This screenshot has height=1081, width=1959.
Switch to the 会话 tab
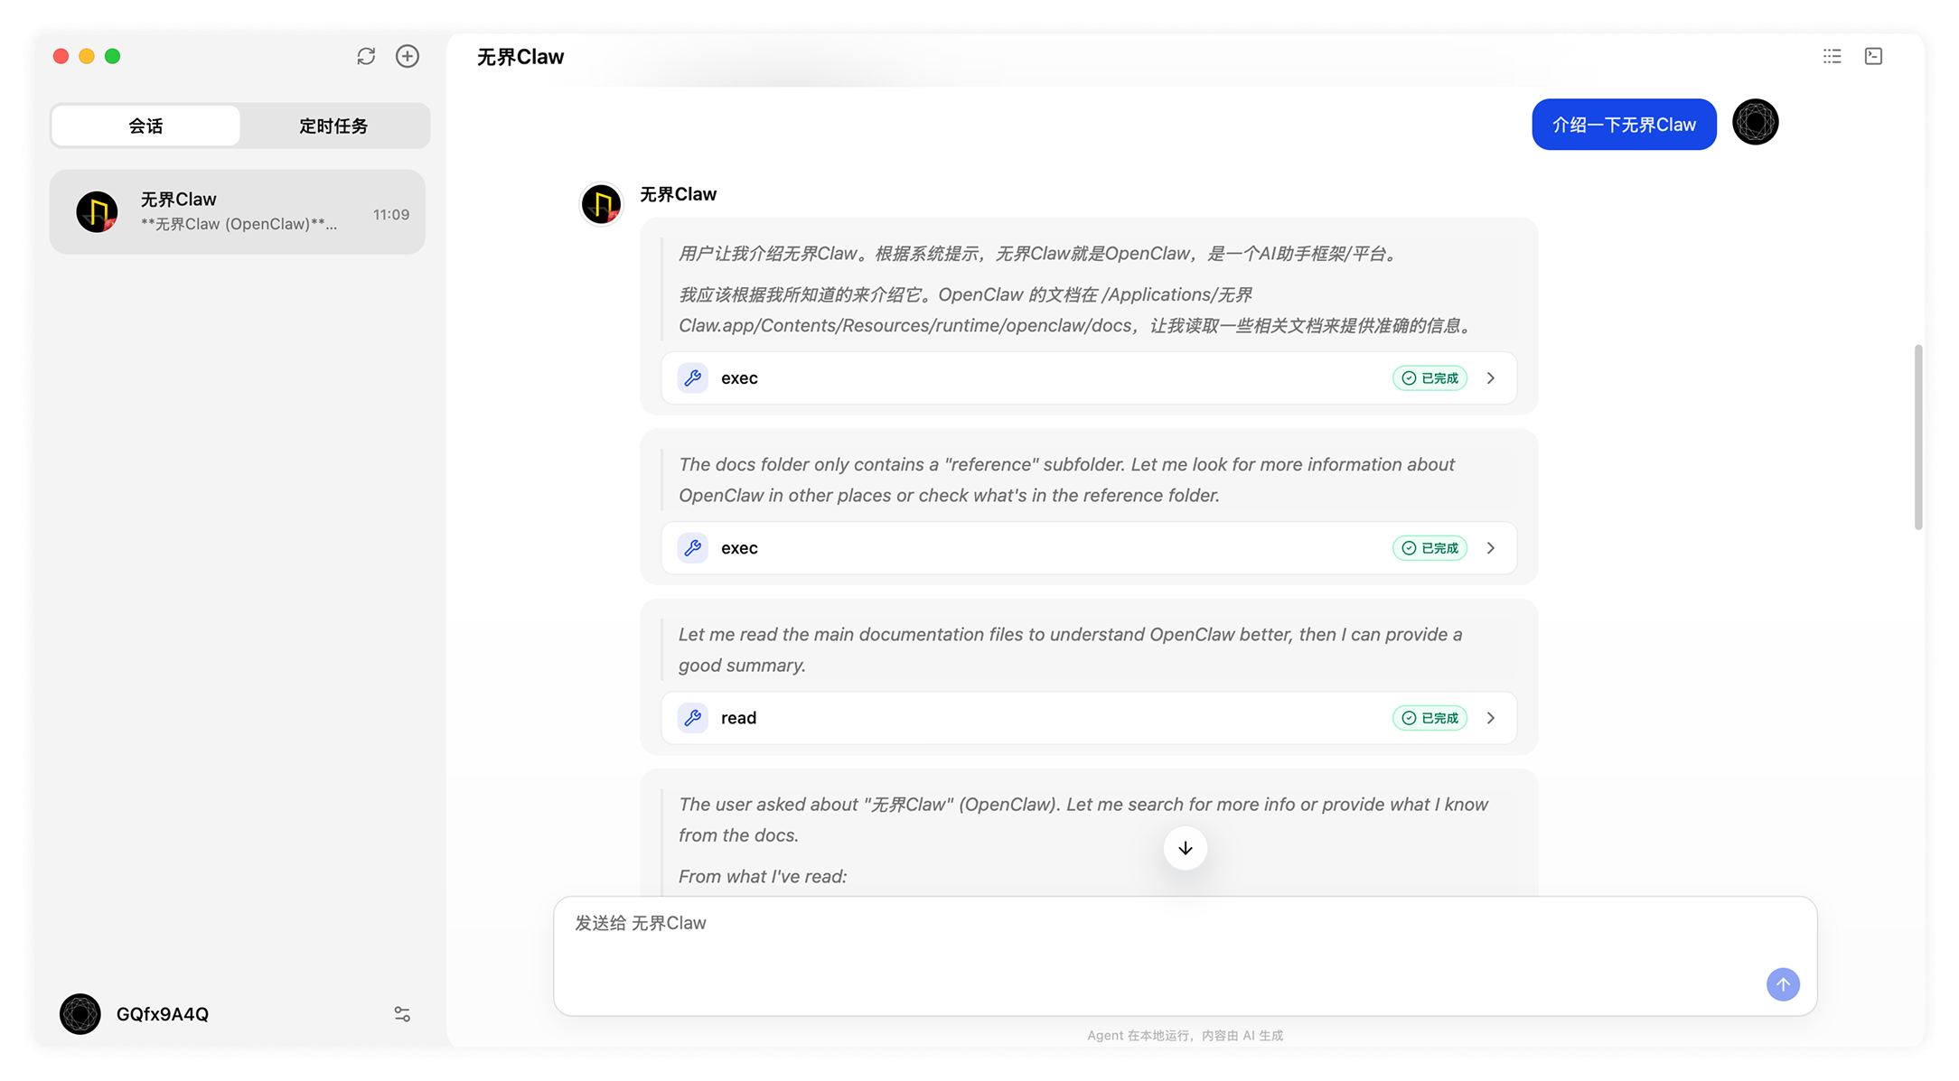point(145,126)
